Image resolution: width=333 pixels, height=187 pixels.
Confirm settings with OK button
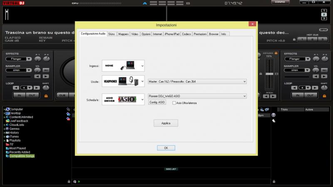tap(166, 148)
